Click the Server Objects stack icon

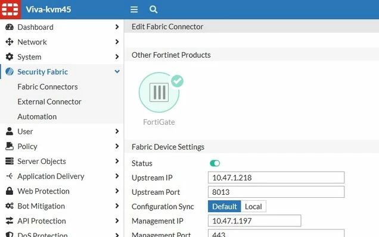click(10, 161)
